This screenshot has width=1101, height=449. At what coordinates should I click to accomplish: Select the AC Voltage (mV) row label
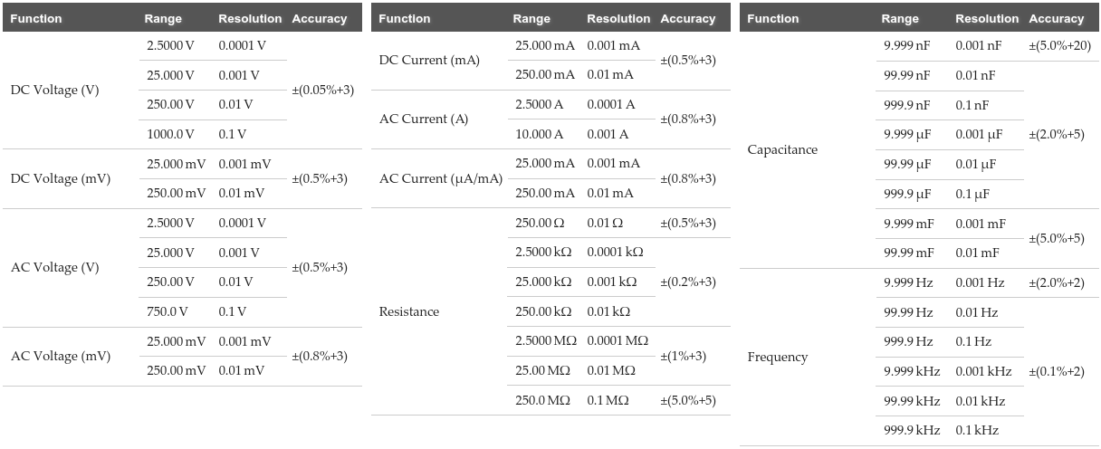[61, 356]
